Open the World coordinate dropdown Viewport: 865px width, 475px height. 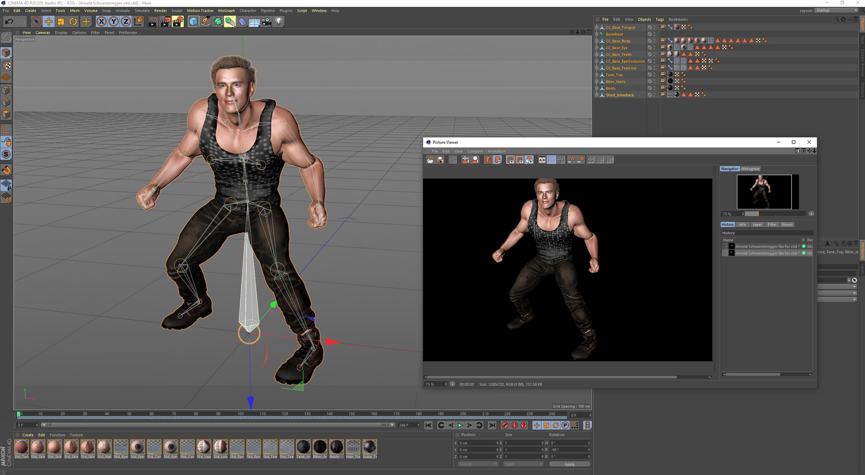tap(478, 464)
